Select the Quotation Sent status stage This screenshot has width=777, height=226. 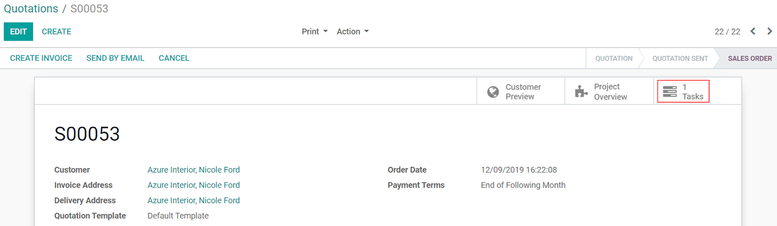[680, 58]
